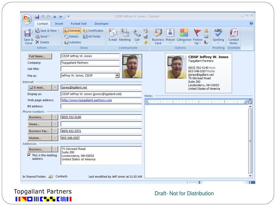
Task: Click the Business Fax... button
Action: (x=40, y=131)
